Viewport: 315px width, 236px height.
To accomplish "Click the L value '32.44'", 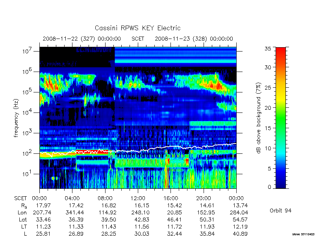I will (174, 234).
